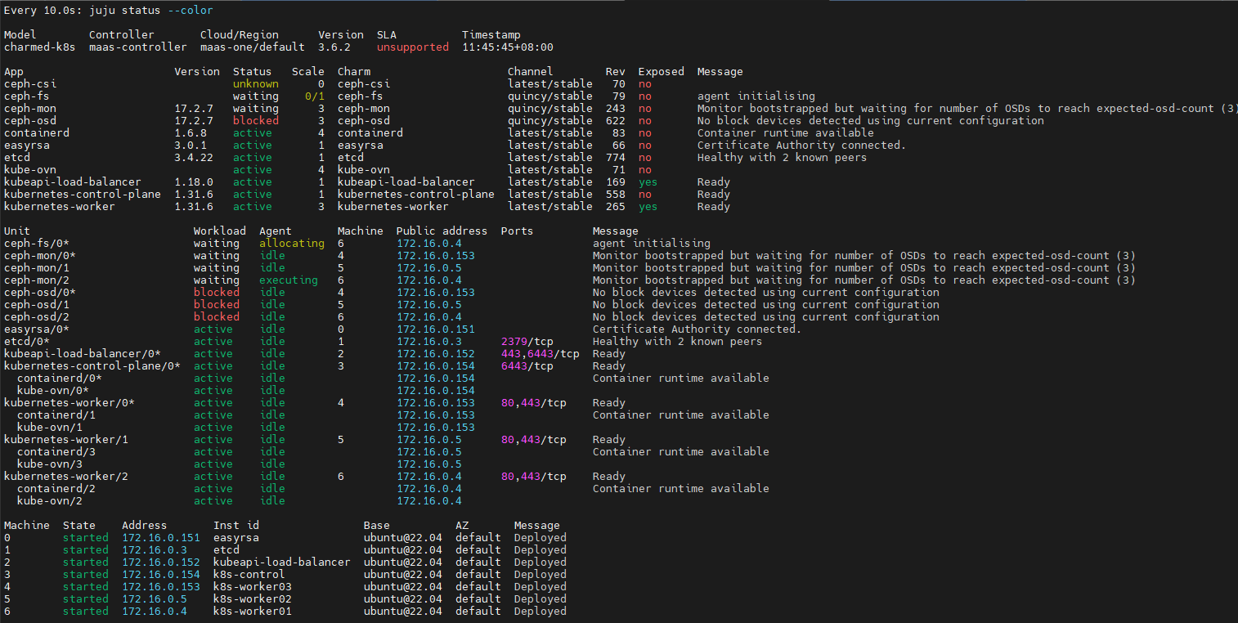Select kubernetes-control-plane revision 558
Screen dimensions: 1238x623
click(x=616, y=194)
